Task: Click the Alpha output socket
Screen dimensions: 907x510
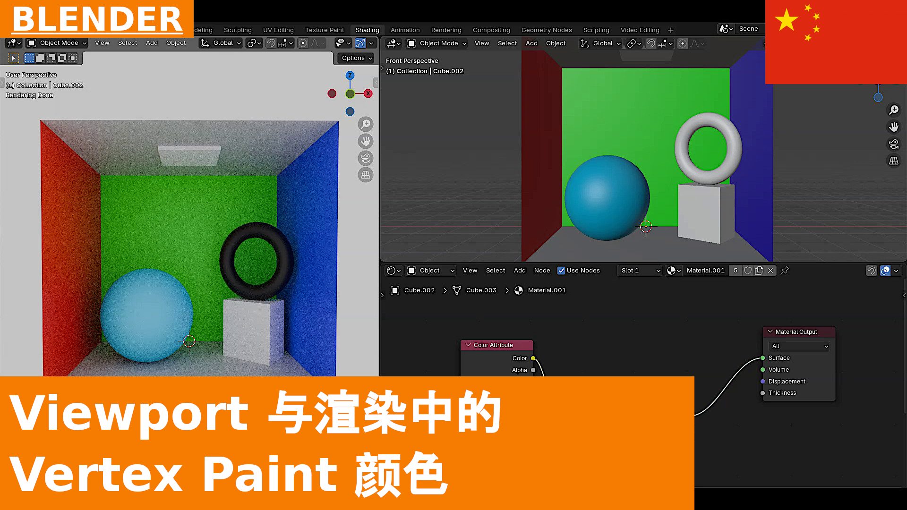Action: 533,370
